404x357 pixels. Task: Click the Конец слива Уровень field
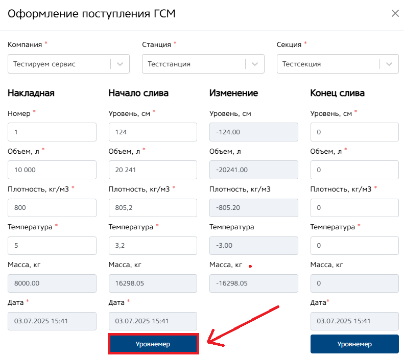coord(354,132)
